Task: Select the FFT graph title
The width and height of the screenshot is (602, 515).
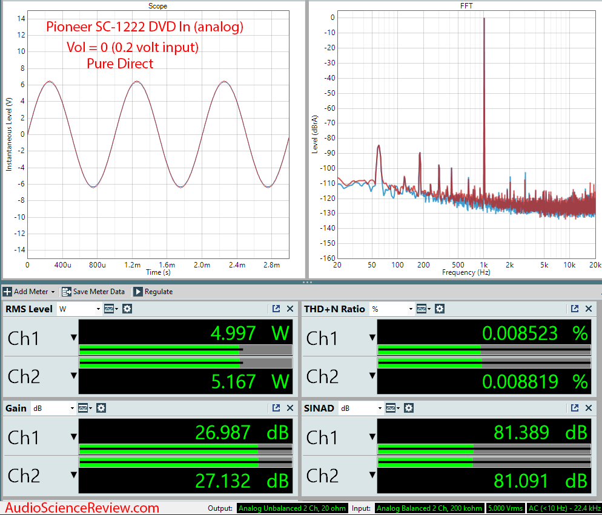Action: tap(466, 6)
